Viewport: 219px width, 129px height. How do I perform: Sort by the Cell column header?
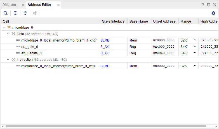(x=50, y=21)
